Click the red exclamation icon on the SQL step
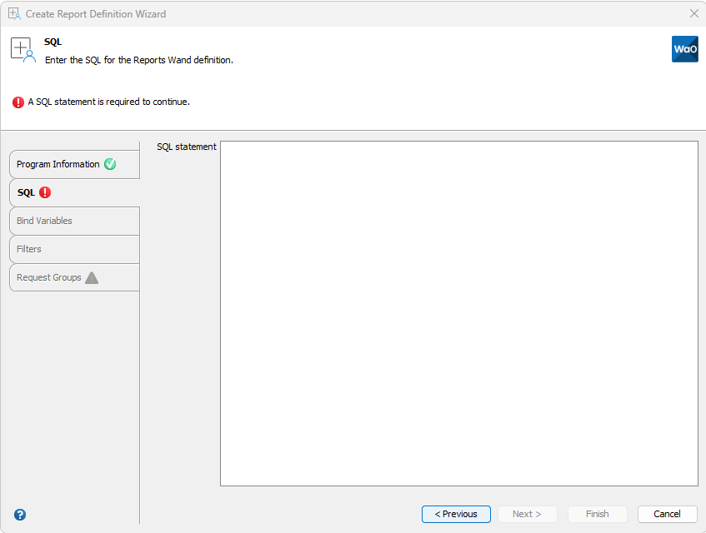The width and height of the screenshot is (706, 533). 45,192
